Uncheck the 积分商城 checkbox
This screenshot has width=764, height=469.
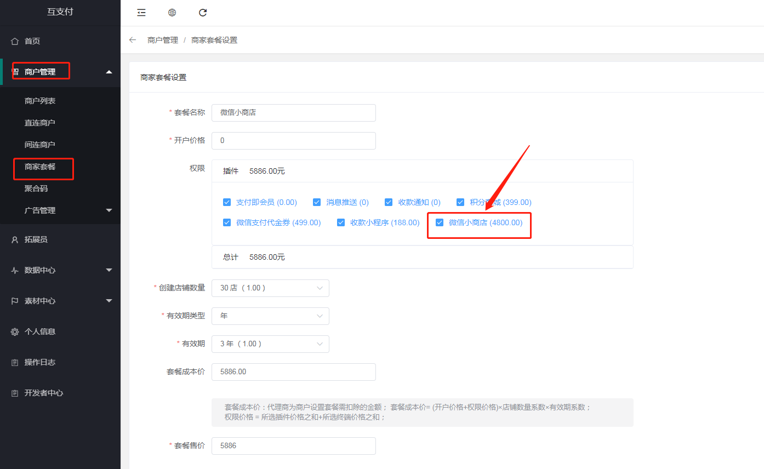click(460, 202)
